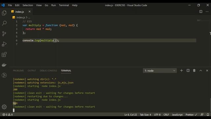The image size is (211, 119).
Task: Open the Help menu
Action: pos(75,5)
